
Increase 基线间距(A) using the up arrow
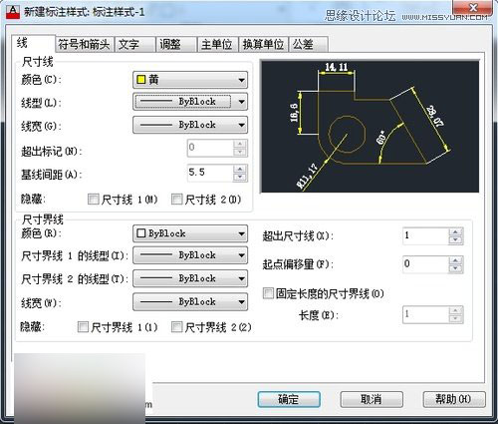[240, 169]
